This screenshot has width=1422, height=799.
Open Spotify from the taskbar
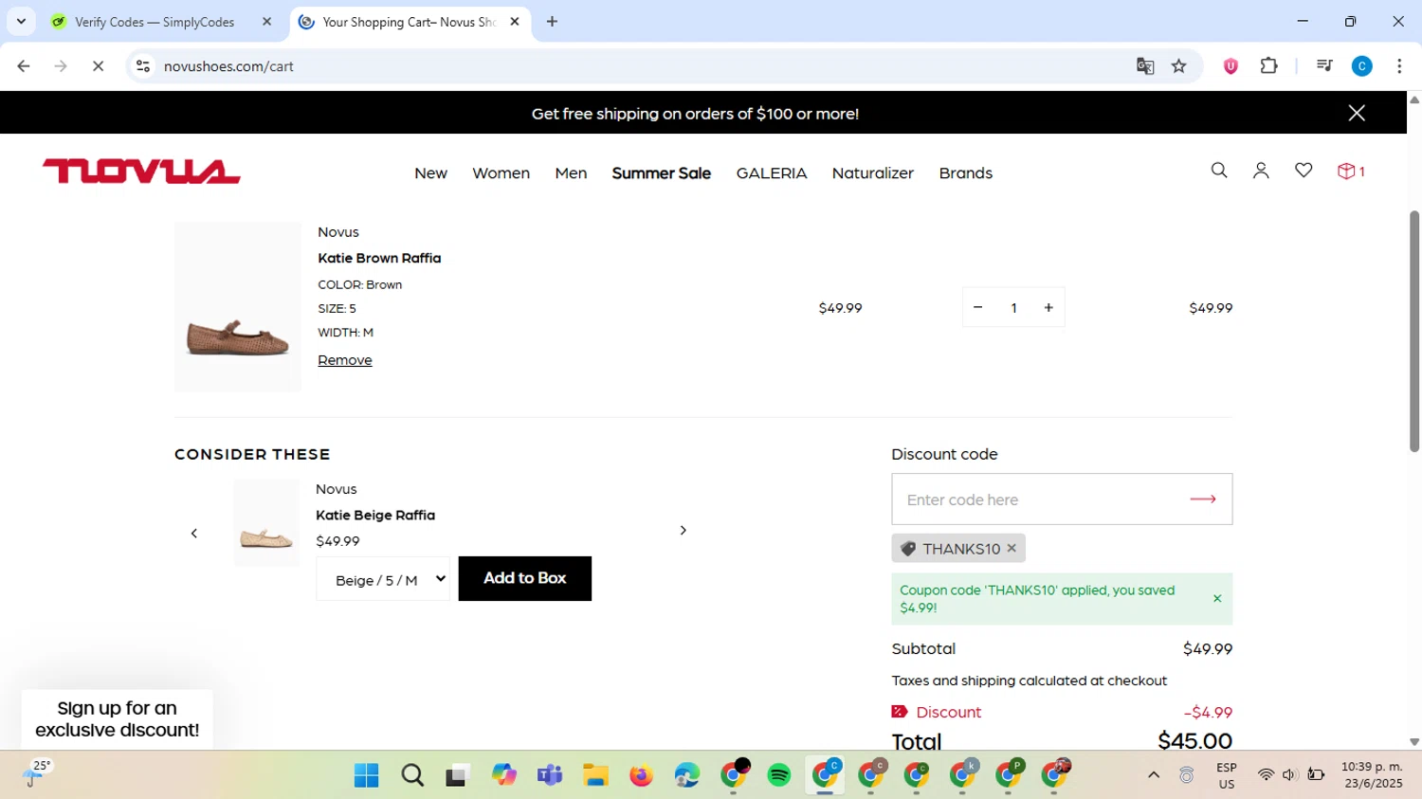tap(779, 775)
